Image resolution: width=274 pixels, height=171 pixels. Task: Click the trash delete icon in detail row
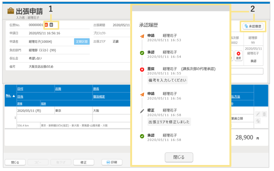264,114
